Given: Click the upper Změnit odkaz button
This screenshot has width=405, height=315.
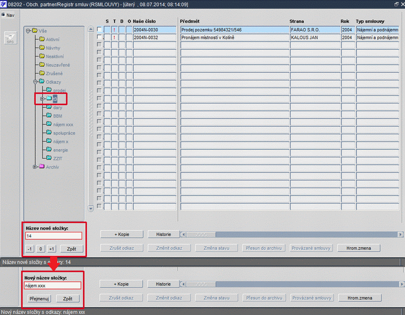Looking at the screenshot, I should (169, 248).
